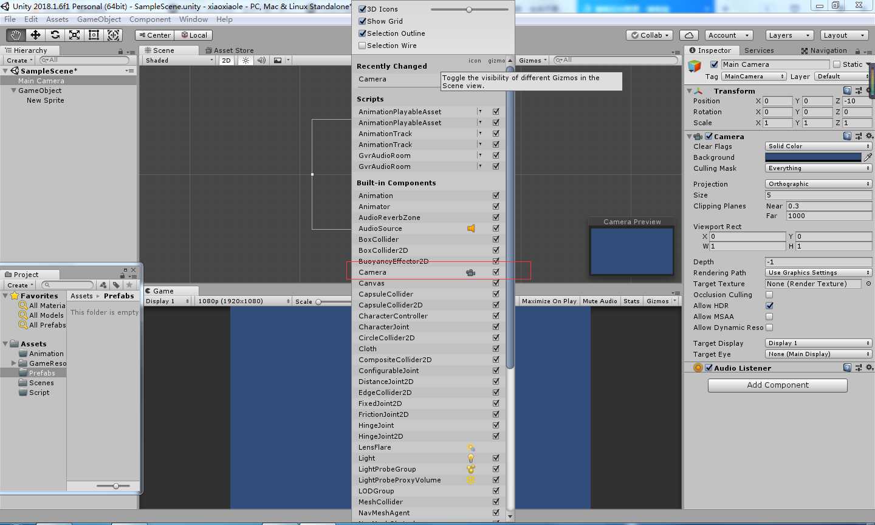Filter project search by type icon
This screenshot has height=525, width=875.
click(x=103, y=284)
